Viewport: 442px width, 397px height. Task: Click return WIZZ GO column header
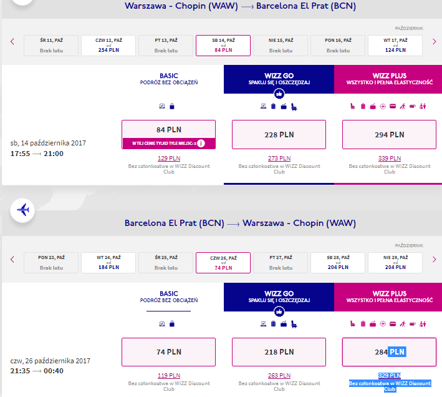click(x=279, y=297)
